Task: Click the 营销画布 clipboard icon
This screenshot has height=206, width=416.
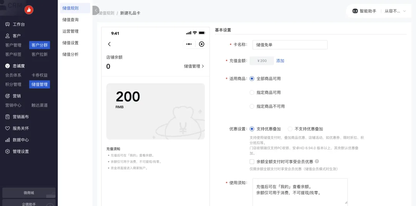Action: (x=8, y=117)
